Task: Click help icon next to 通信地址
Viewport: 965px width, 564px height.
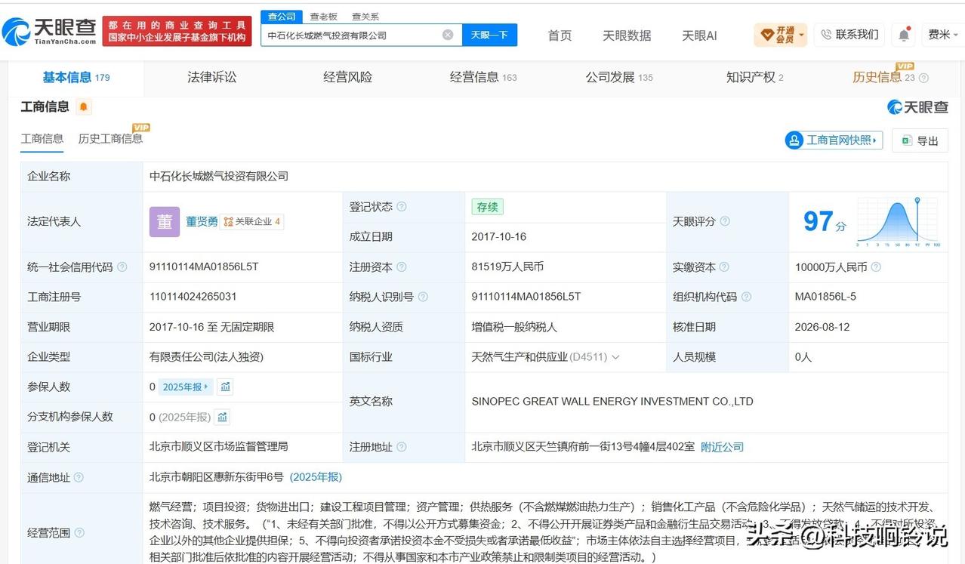Action: coord(79,477)
